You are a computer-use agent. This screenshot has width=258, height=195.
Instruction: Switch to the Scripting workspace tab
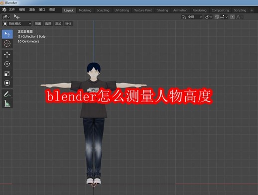point(240,10)
